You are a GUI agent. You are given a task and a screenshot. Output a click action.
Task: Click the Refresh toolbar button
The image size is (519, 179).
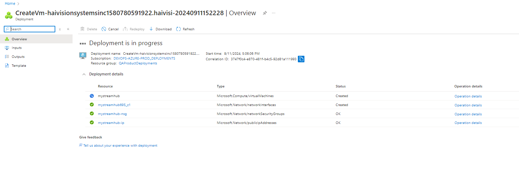pyautogui.click(x=185, y=29)
